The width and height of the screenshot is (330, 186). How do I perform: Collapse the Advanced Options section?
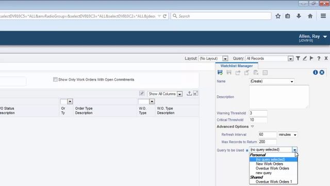(x=253, y=127)
